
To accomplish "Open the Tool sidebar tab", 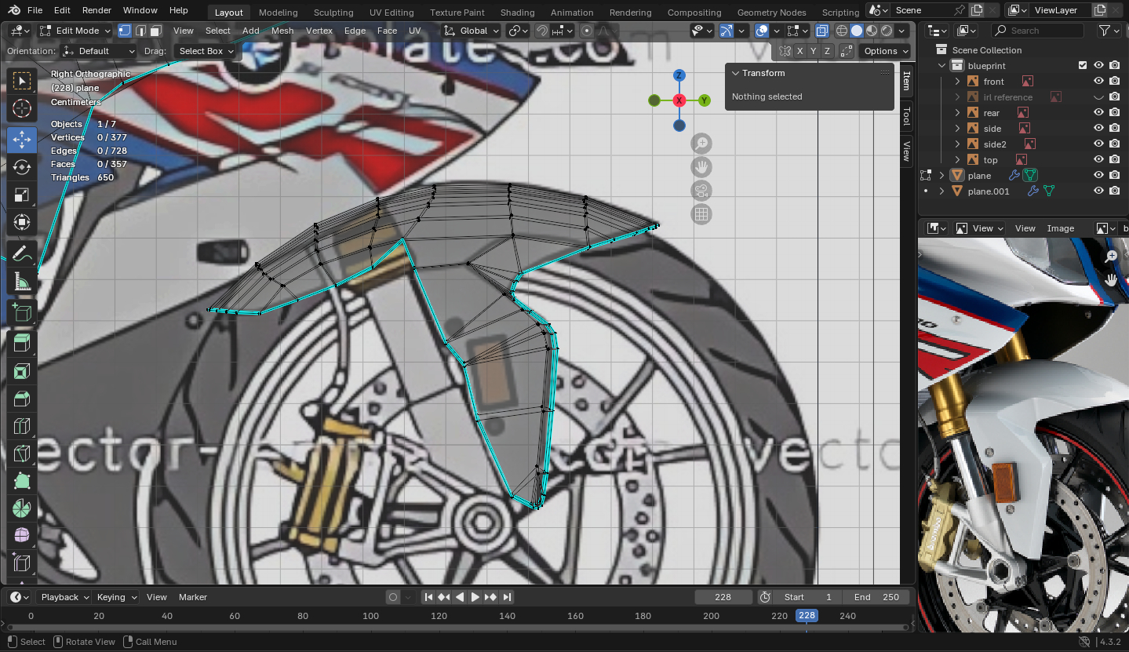I will point(906,116).
